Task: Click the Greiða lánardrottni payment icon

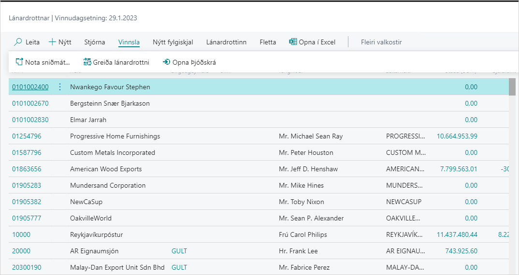Action: pyautogui.click(x=87, y=62)
